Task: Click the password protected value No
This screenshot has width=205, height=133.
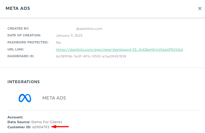Action: point(59,43)
